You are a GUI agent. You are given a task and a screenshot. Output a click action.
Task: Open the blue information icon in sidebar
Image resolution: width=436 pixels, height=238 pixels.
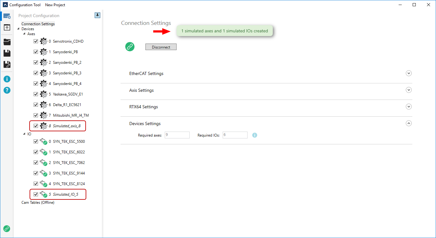point(7,79)
